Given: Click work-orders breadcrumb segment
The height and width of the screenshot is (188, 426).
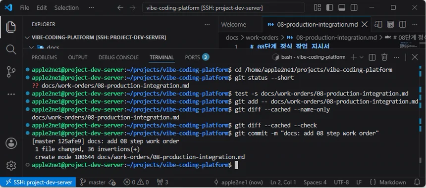Looking at the screenshot, I should [262, 38].
